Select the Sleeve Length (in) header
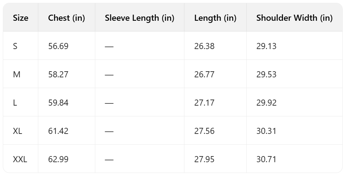347x174 pixels. coord(140,18)
